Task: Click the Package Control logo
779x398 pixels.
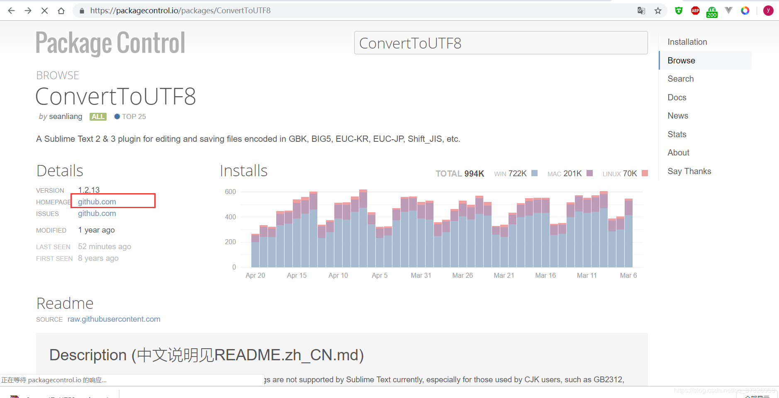Action: [x=110, y=43]
